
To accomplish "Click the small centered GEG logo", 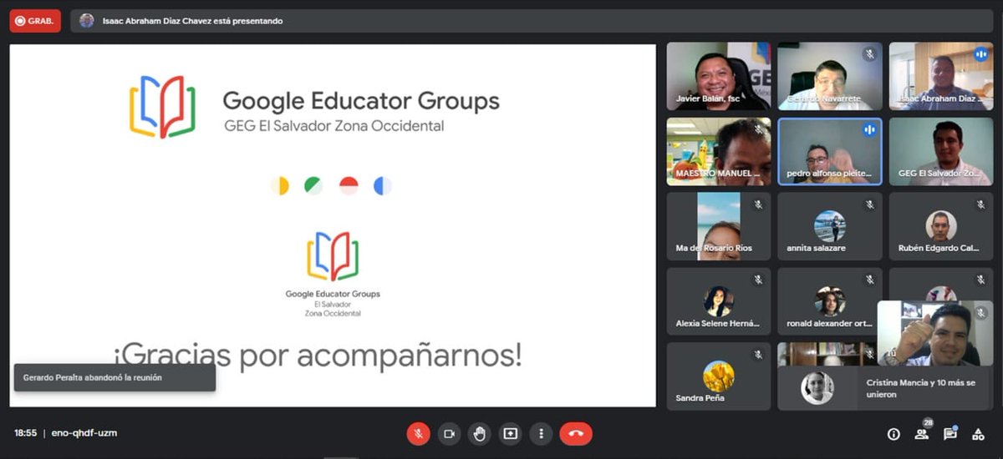I will [x=333, y=256].
